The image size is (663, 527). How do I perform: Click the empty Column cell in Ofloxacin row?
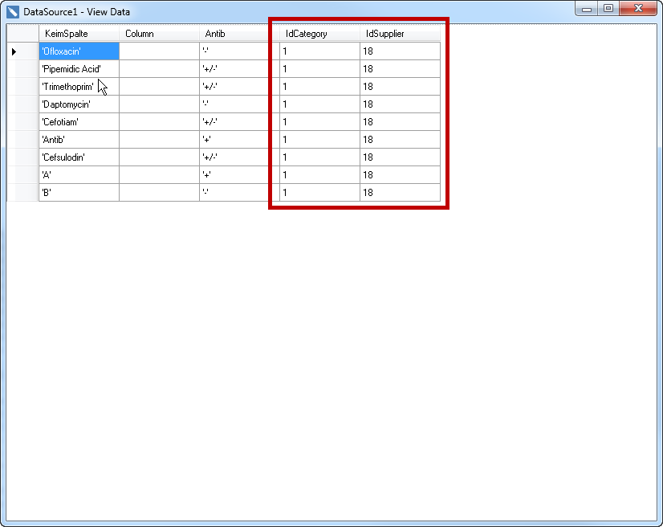(160, 51)
